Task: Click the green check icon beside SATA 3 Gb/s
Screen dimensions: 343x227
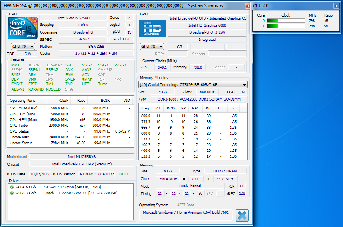Action: [12, 193]
